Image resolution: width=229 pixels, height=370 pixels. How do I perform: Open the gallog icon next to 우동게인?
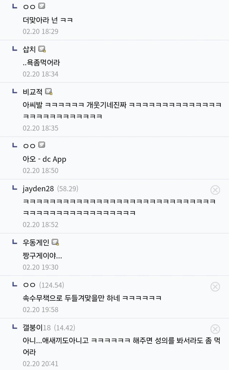[x=55, y=242]
